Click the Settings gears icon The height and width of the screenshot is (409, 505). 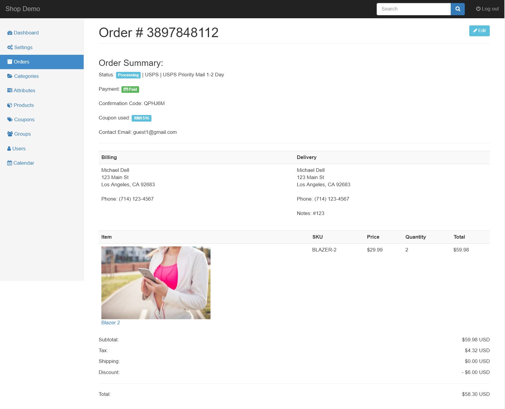click(10, 47)
